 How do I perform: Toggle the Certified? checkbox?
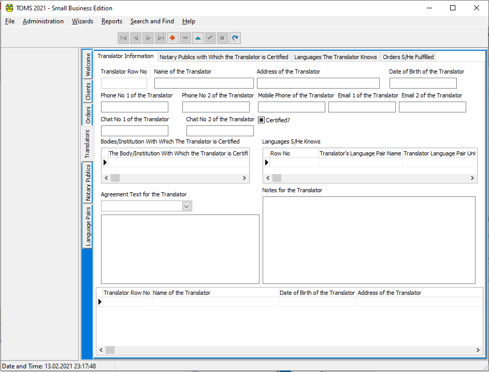pos(262,120)
